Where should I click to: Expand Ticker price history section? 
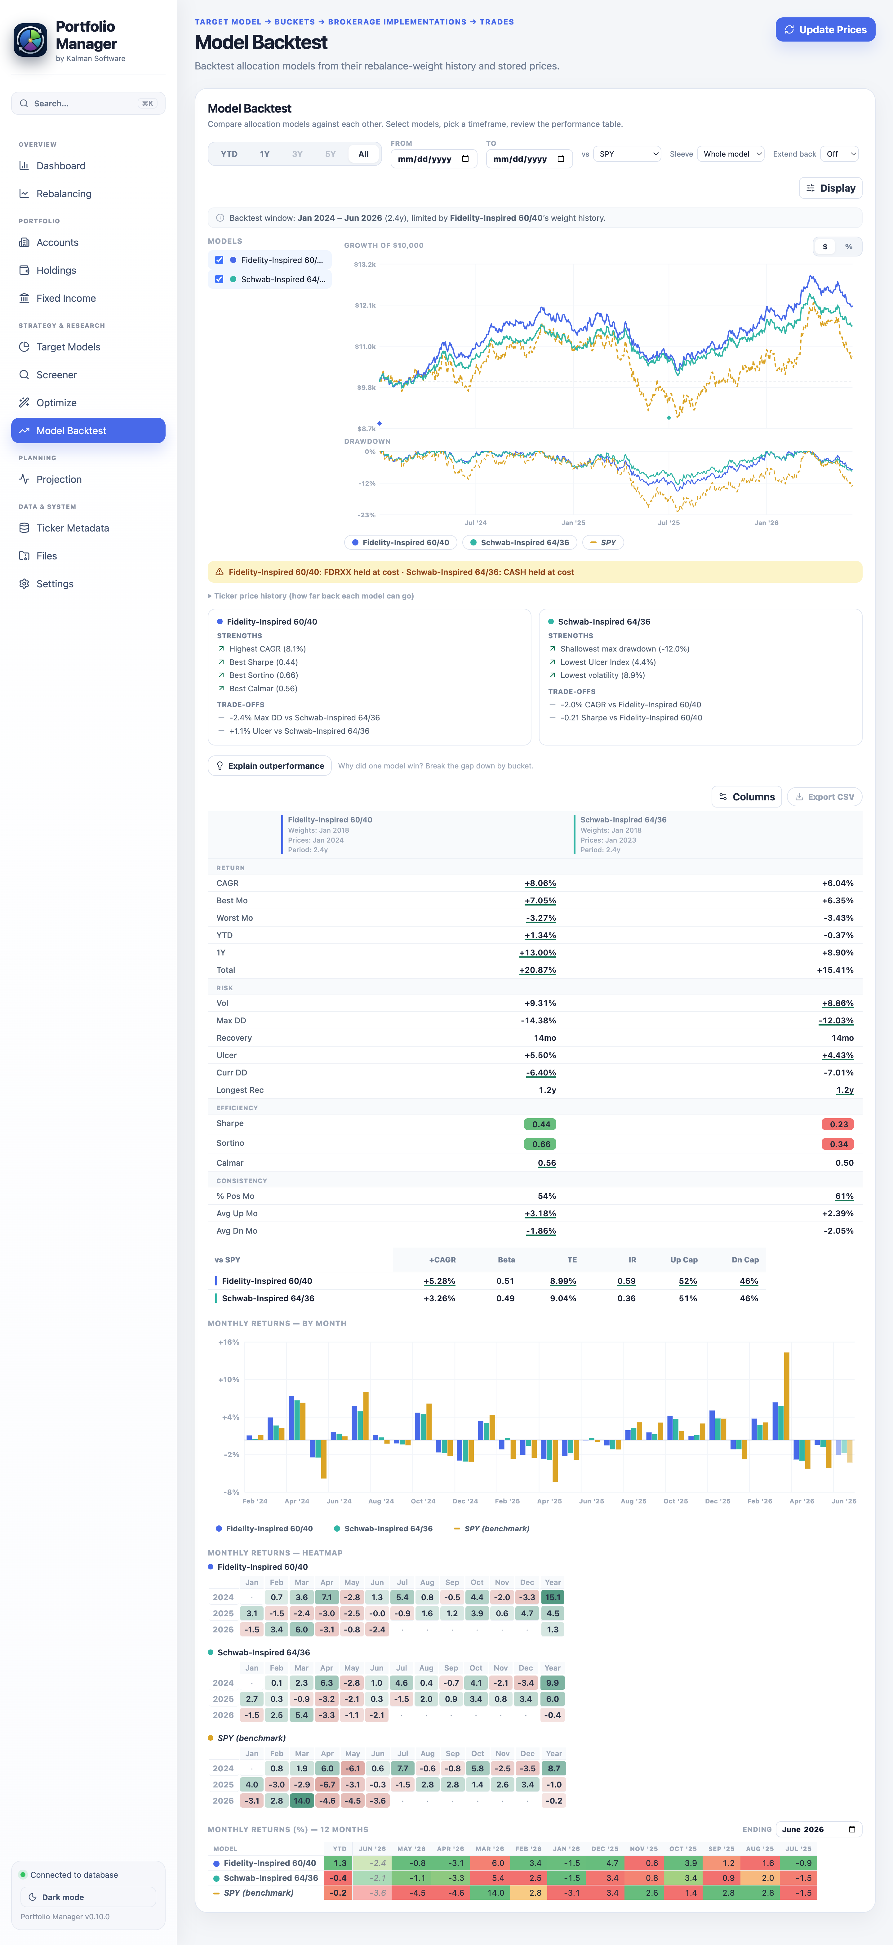pyautogui.click(x=311, y=596)
